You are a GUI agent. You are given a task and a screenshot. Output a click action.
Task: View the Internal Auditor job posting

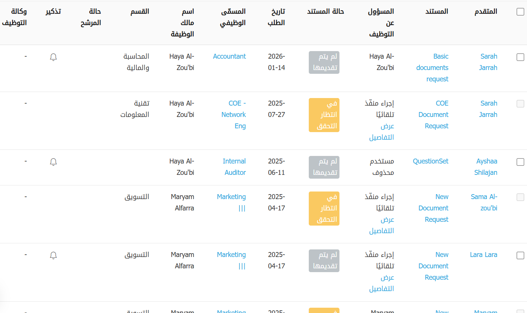(234, 167)
